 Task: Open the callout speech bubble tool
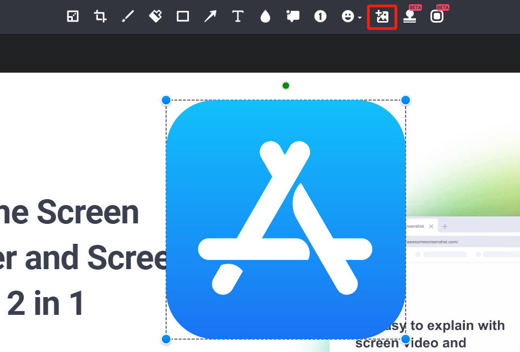point(293,17)
